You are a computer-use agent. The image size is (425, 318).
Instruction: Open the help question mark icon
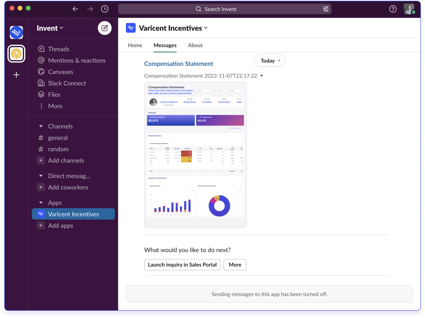[393, 9]
